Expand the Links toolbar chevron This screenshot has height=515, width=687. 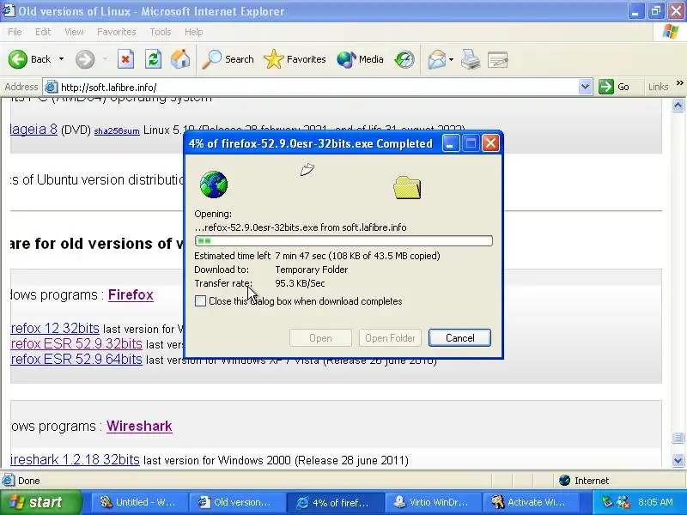[679, 82]
